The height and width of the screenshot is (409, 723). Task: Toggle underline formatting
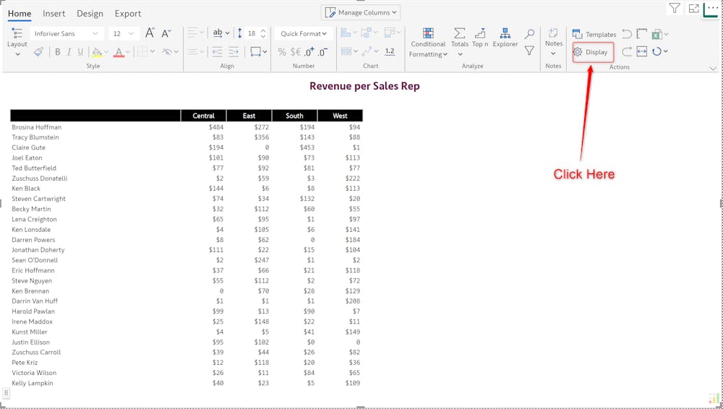[80, 52]
